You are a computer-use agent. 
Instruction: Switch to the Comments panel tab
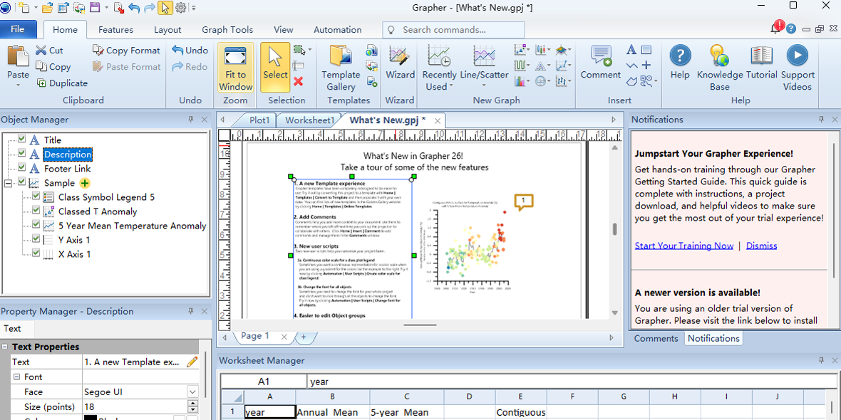[x=656, y=338]
